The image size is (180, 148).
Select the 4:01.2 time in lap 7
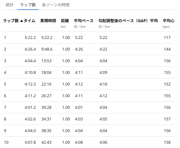pyautogui.click(x=30, y=107)
